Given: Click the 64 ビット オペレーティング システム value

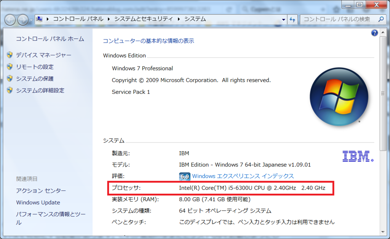Looking at the screenshot, I should click(x=225, y=211).
